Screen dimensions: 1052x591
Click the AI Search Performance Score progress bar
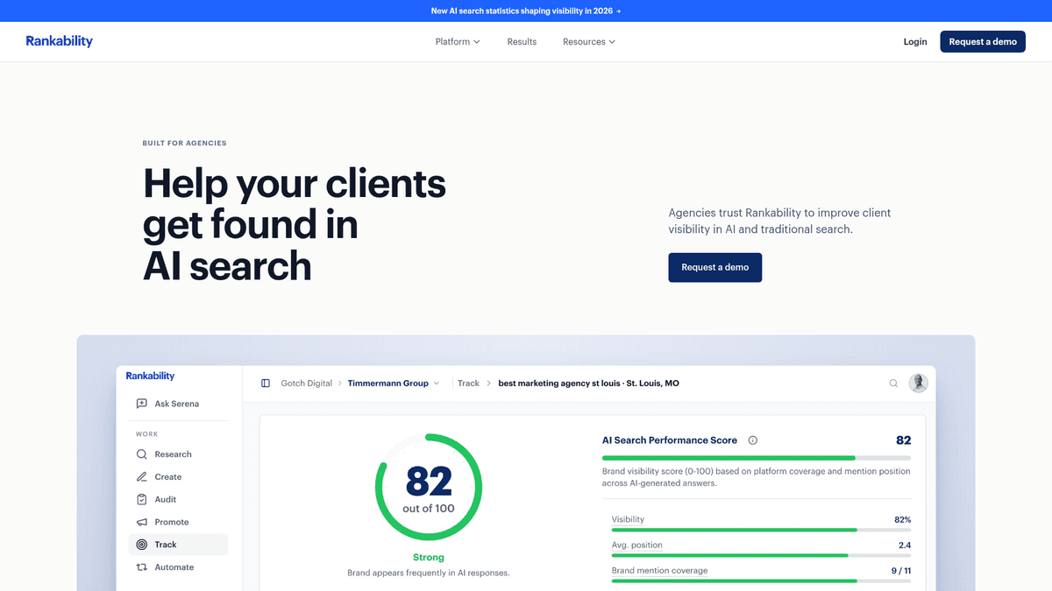757,458
